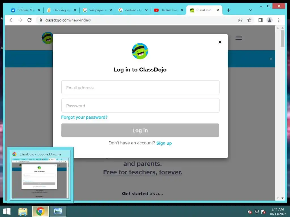Close the Softeac Facebook tab
Viewport: 290px width, 217px height.
tap(39, 10)
